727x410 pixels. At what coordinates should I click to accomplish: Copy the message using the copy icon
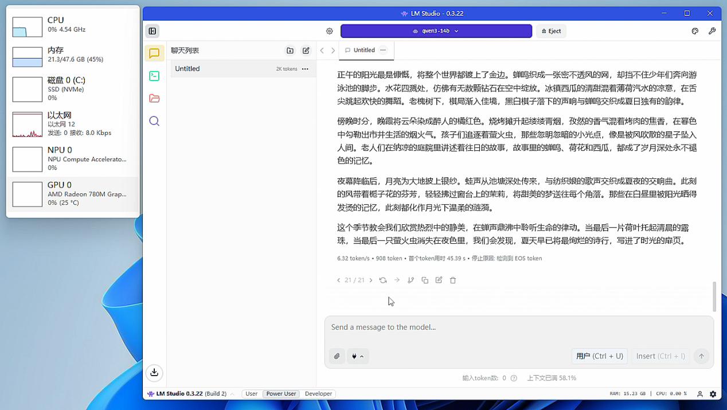click(424, 280)
